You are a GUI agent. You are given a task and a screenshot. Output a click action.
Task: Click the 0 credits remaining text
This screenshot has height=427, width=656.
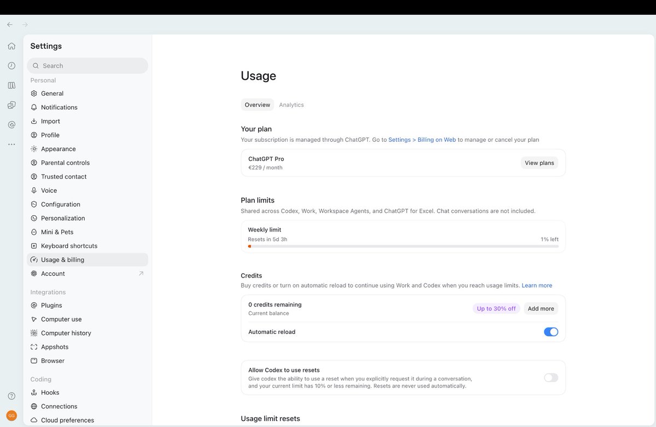(x=275, y=304)
